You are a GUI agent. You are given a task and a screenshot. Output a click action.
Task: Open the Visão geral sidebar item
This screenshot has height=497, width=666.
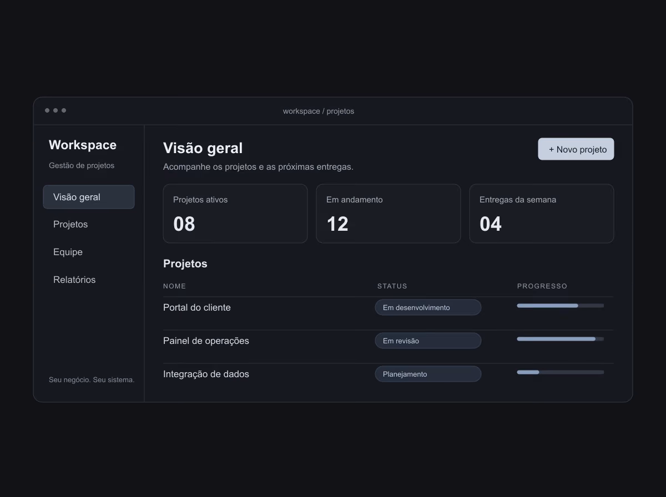click(89, 197)
